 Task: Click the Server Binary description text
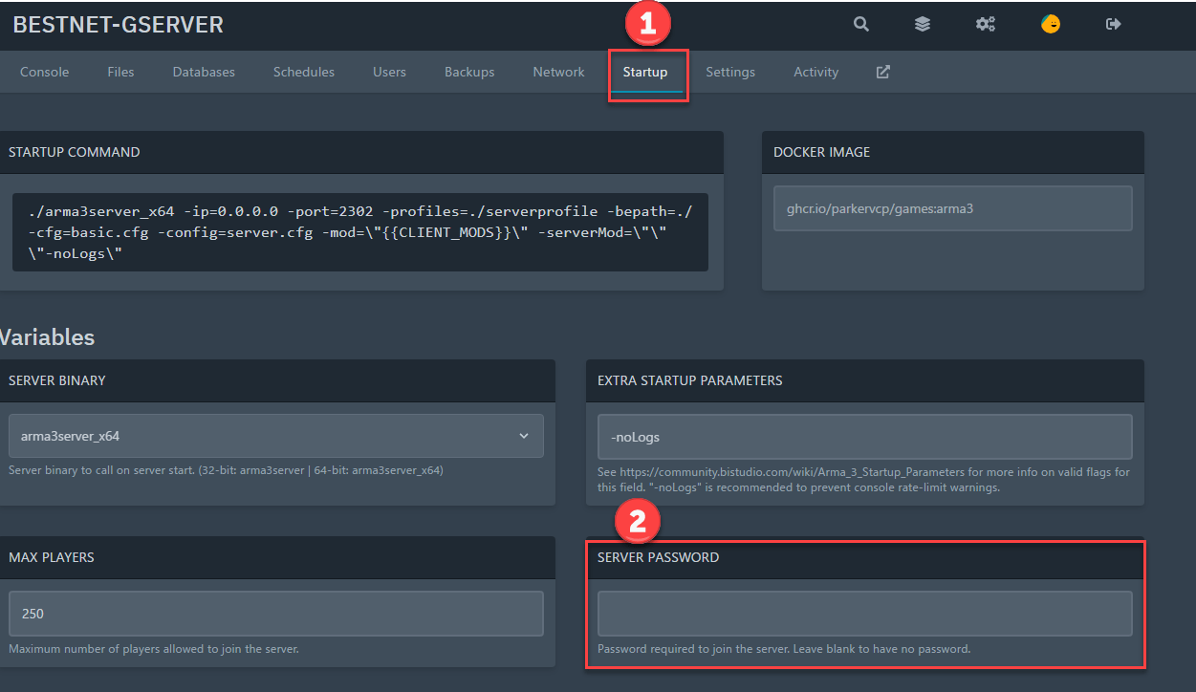(226, 470)
